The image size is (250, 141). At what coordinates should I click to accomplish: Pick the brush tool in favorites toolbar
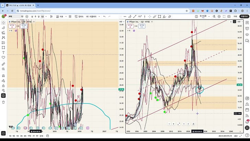click(x=155, y=17)
